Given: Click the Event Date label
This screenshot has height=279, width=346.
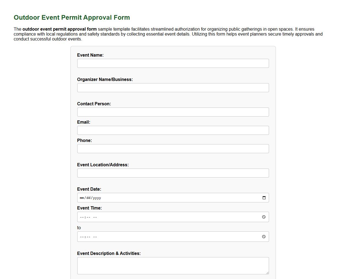Looking at the screenshot, I should (89, 189).
